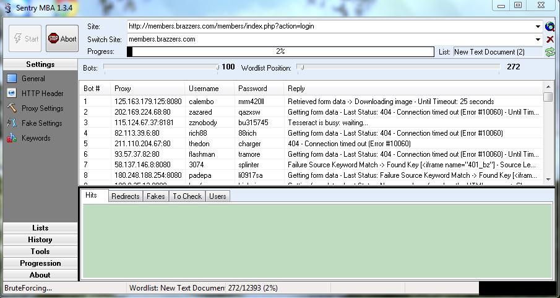
Task: Click the empty green Hits list area
Action: (x=317, y=241)
